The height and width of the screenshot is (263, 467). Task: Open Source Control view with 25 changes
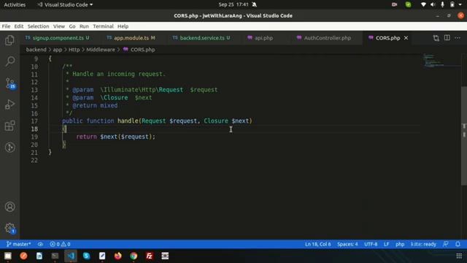pyautogui.click(x=9, y=83)
